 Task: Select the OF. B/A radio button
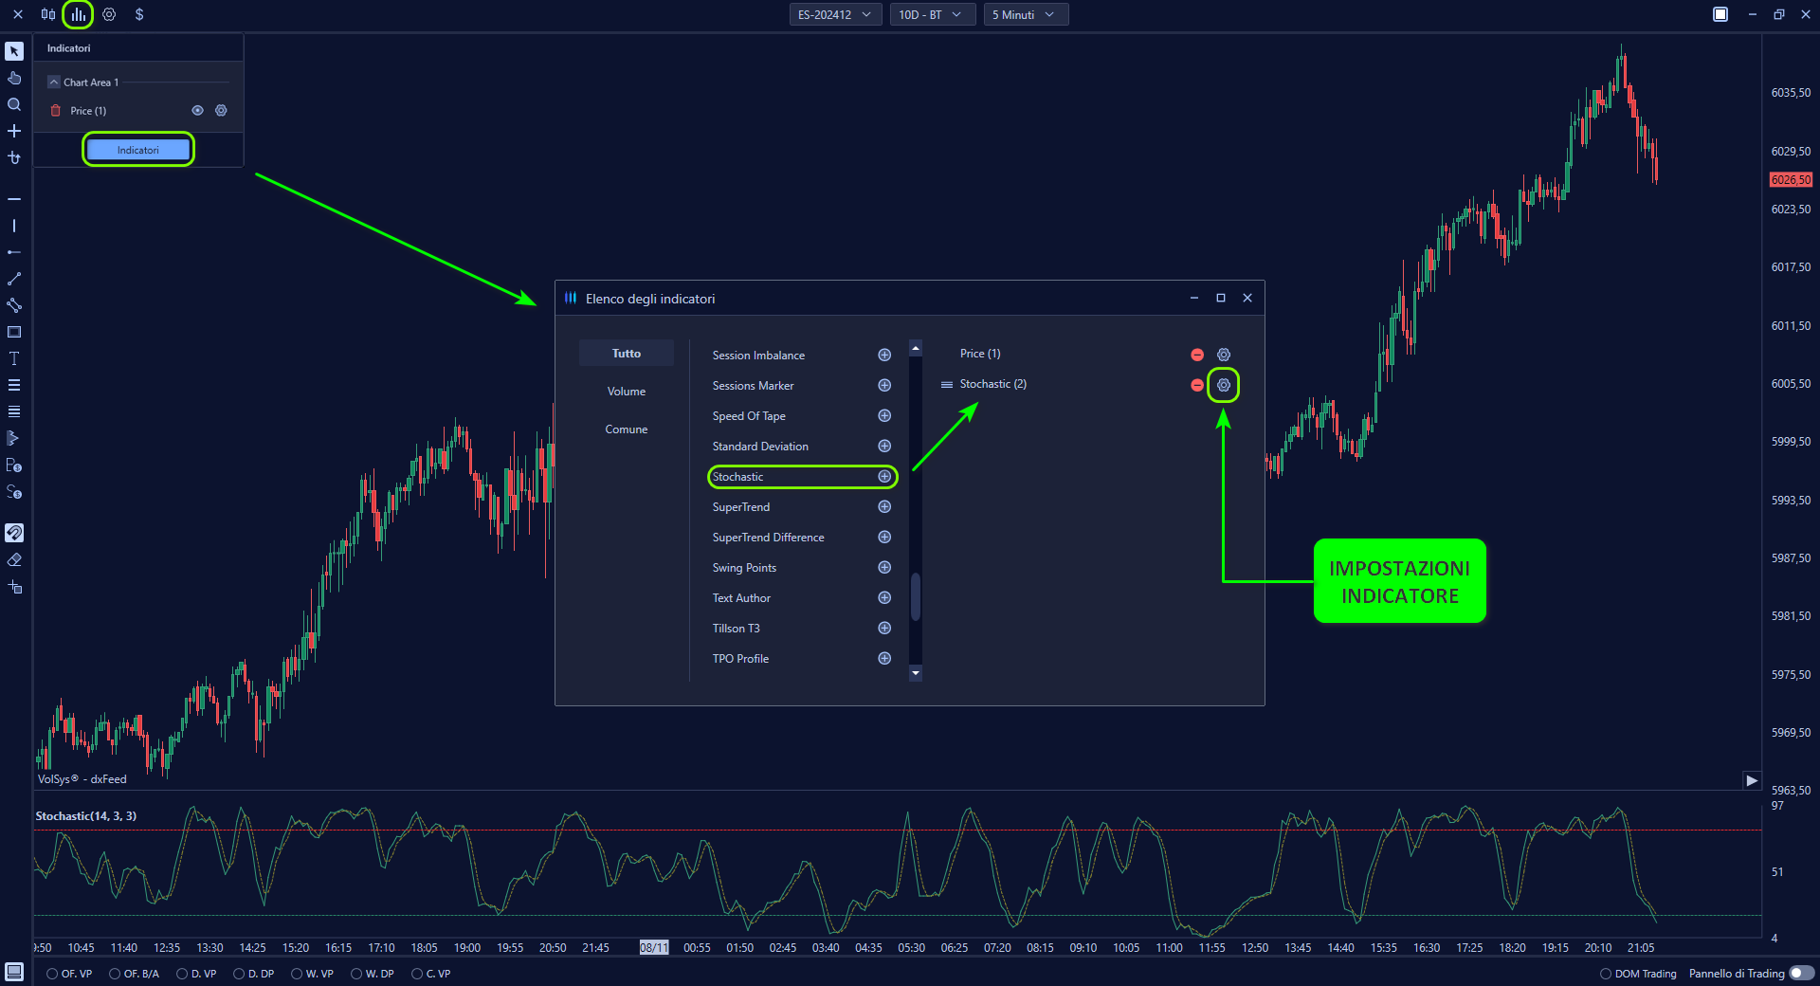pos(115,974)
